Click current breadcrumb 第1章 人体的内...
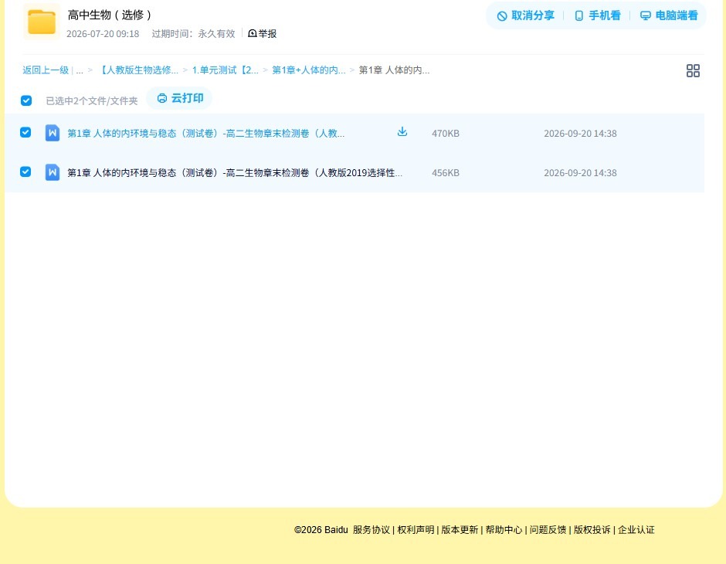 tap(394, 70)
